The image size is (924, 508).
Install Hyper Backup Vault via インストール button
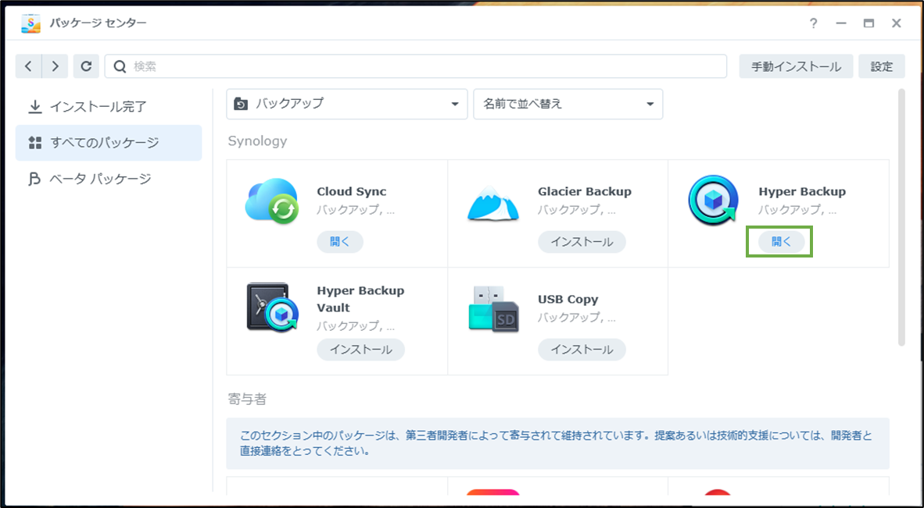coord(360,350)
